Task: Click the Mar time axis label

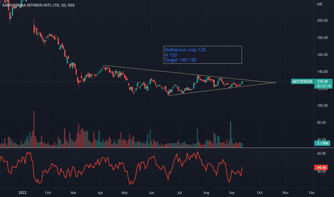Action: 73,193
